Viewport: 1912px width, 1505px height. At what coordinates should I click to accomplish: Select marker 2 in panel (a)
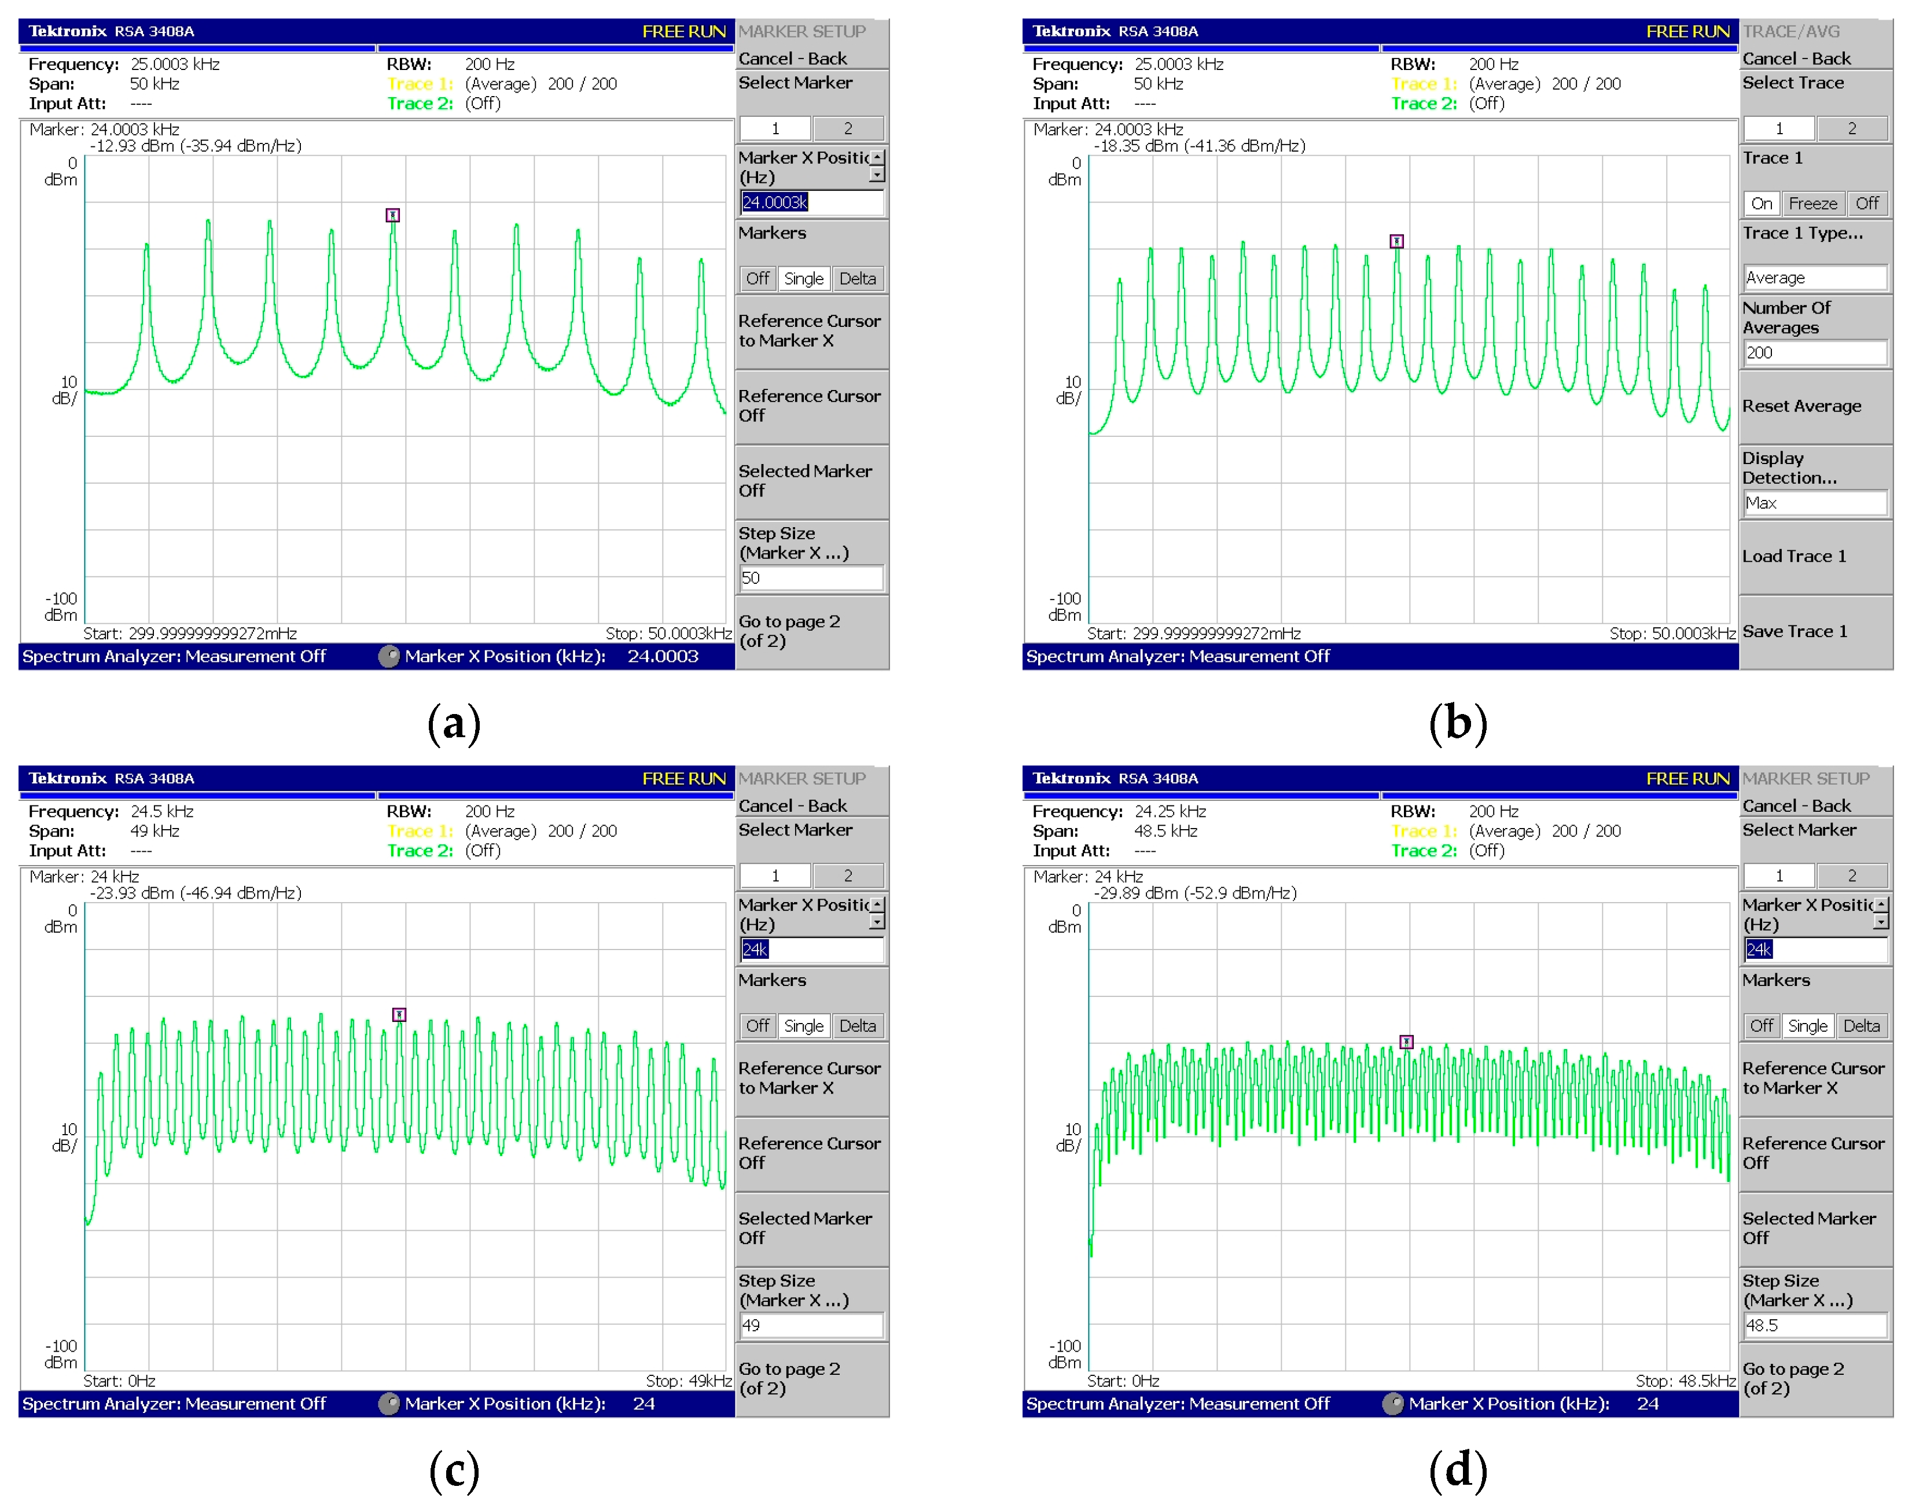848,128
